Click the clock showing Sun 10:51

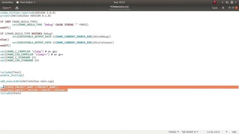click(119, 2)
